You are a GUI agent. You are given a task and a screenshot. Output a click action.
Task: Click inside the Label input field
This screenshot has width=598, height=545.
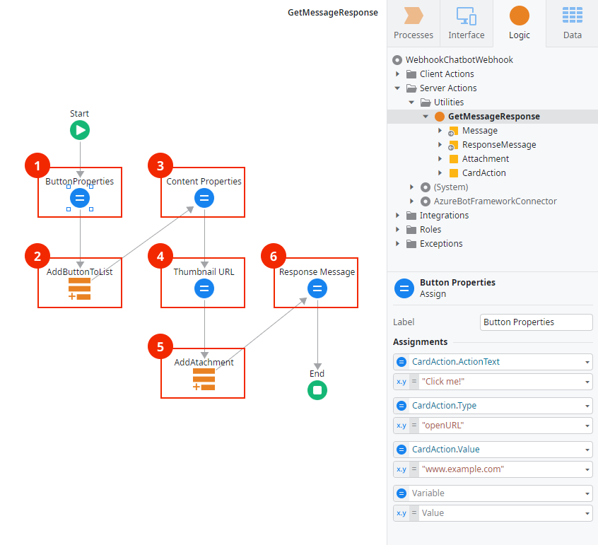[x=536, y=322]
